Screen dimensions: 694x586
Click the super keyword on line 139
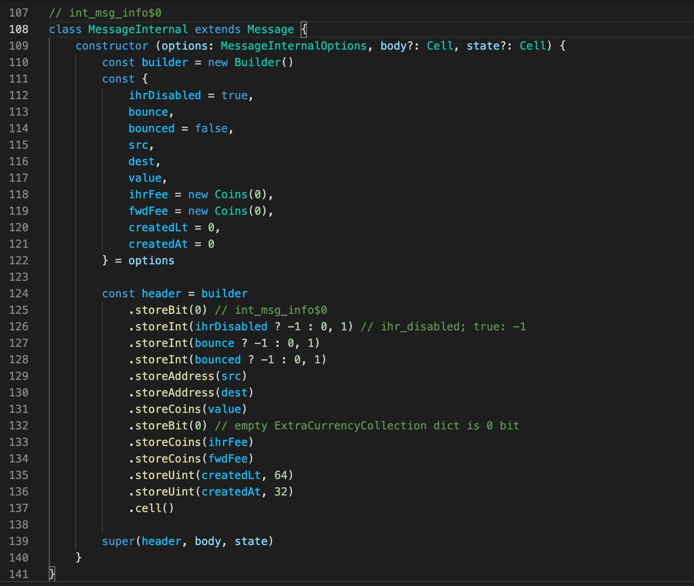(118, 541)
